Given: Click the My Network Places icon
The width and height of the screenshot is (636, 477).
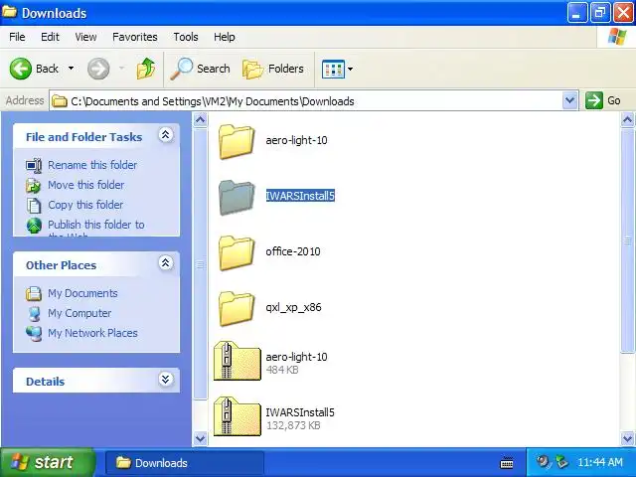Looking at the screenshot, I should 34,334.
